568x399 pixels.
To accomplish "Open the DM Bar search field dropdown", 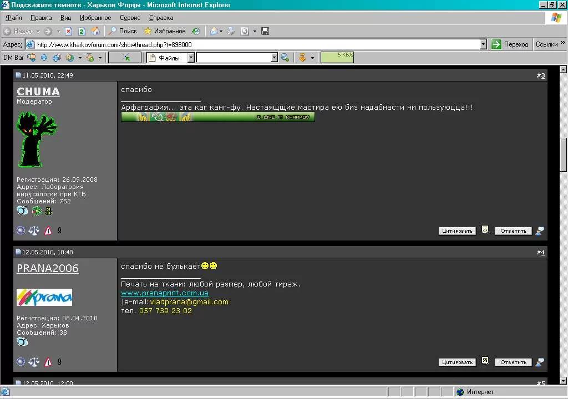I will (x=274, y=58).
